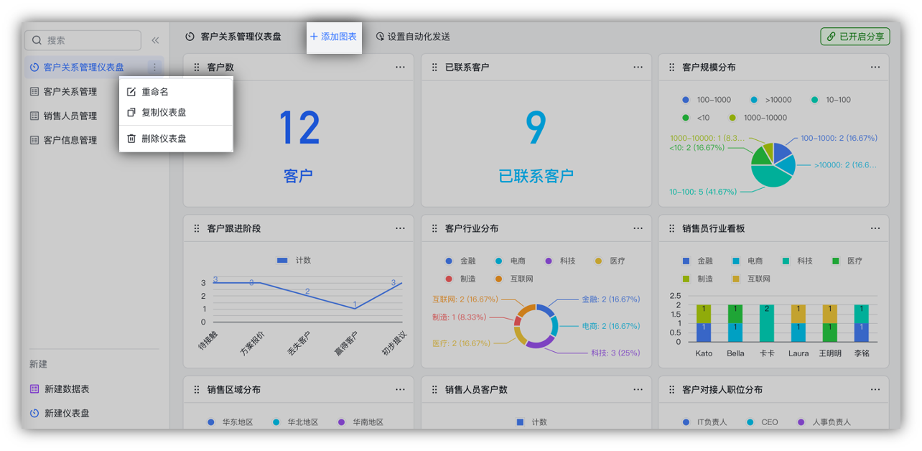922x451 pixels.
Task: Toggle the <10 legend in 客户规模分布
Action: pyautogui.click(x=696, y=118)
